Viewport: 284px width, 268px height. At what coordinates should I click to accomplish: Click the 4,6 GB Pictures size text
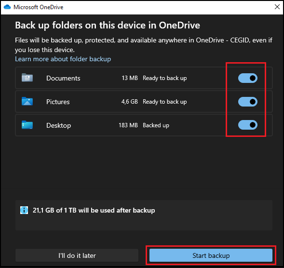tap(130, 102)
